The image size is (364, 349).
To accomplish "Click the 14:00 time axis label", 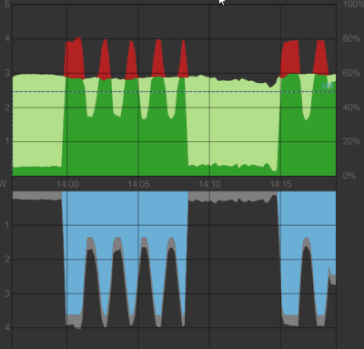I will coord(67,184).
